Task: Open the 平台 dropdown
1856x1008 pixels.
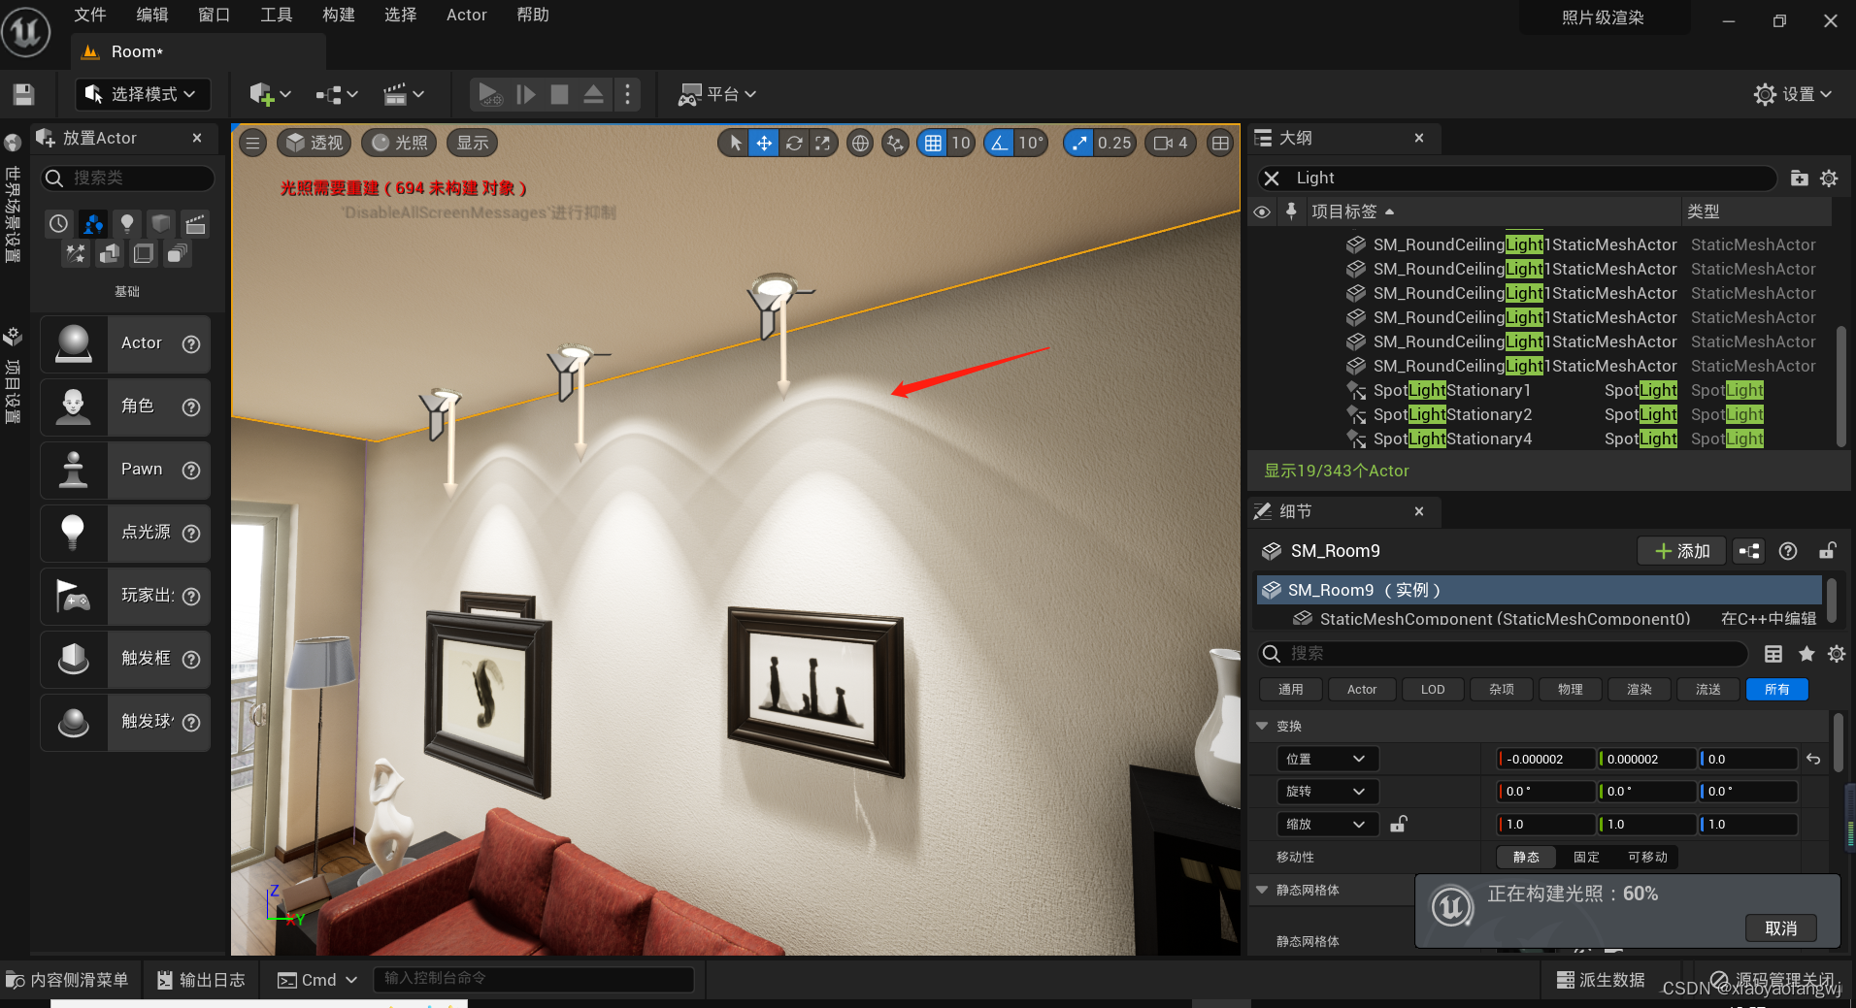Action: click(717, 94)
